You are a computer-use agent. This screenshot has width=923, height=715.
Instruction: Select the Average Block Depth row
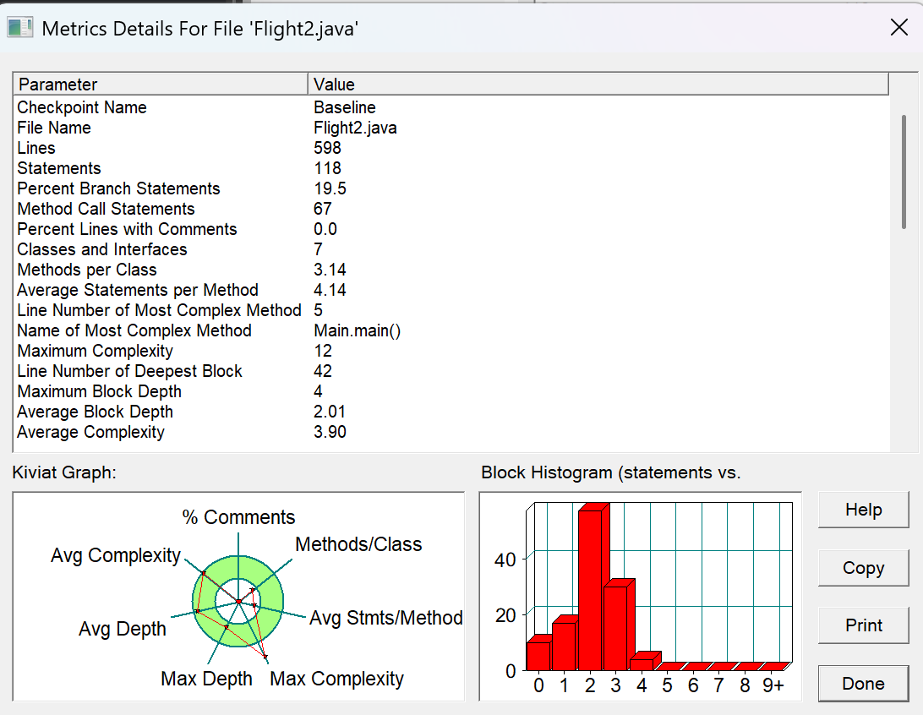click(451, 412)
